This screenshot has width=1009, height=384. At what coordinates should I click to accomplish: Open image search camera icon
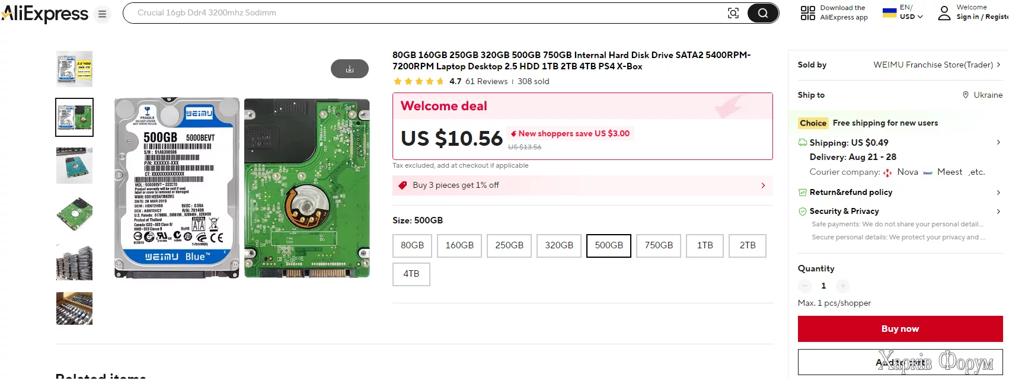click(733, 13)
